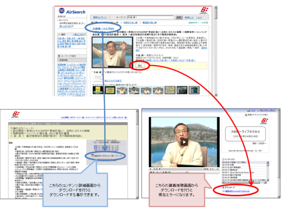Click the keyword search input field
The width and height of the screenshot is (281, 210).
click(150, 17)
